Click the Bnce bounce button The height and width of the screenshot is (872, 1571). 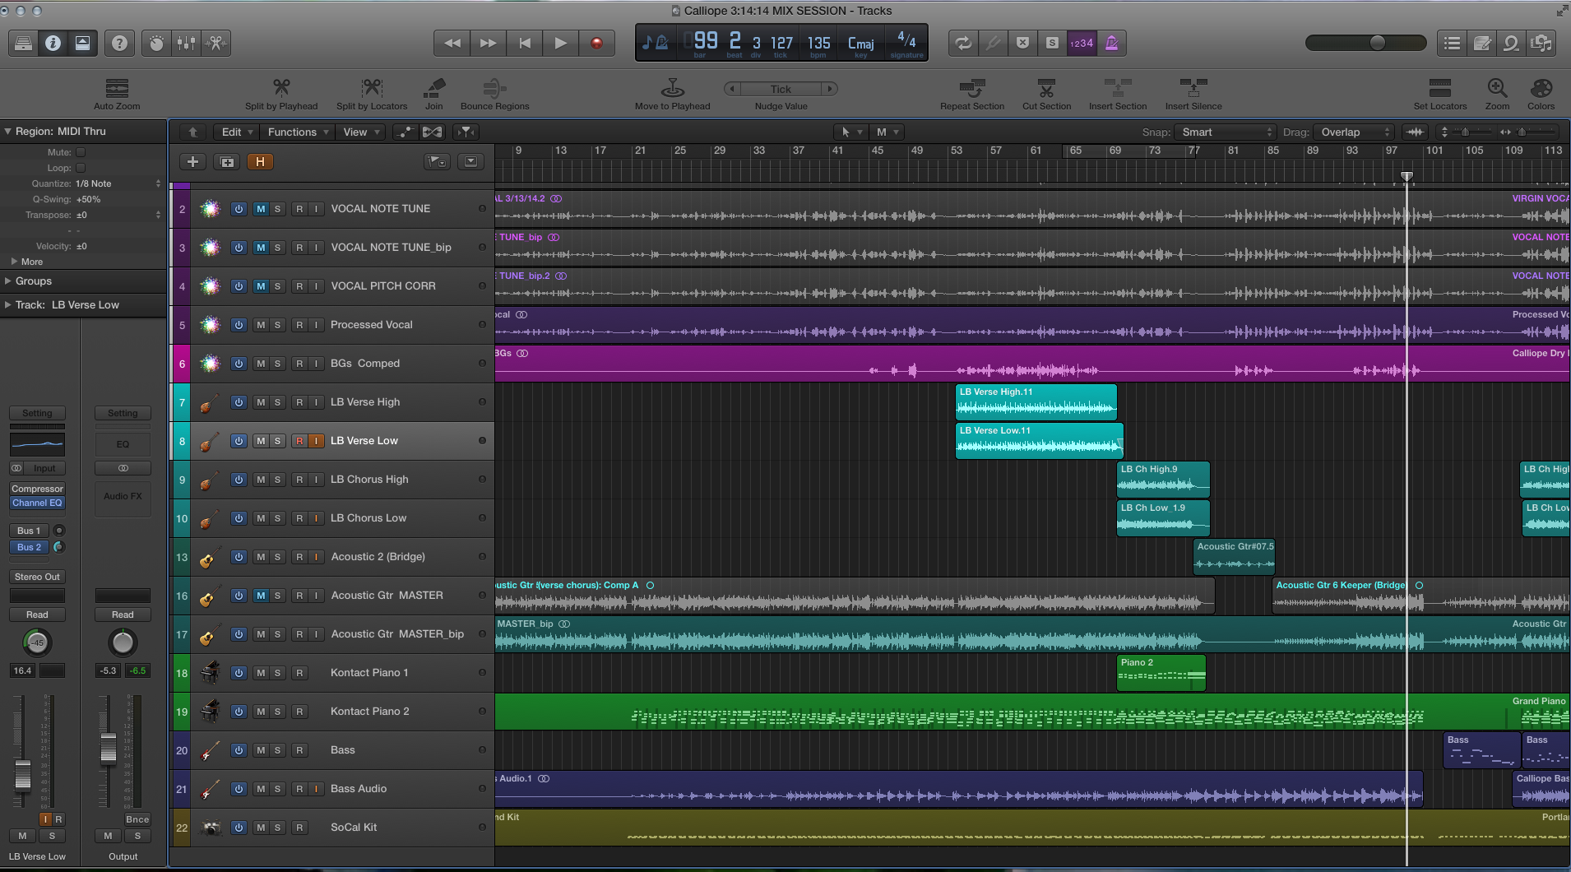click(137, 819)
